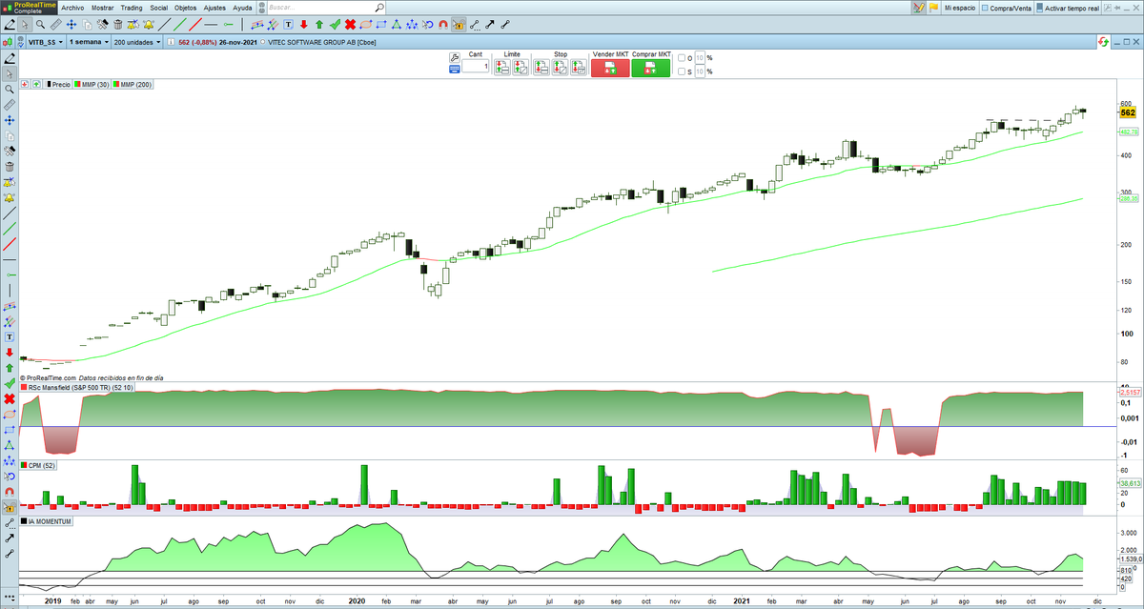Choose the green diagonal line tool in top toolbar
Image resolution: width=1144 pixels, height=609 pixels.
(180, 24)
